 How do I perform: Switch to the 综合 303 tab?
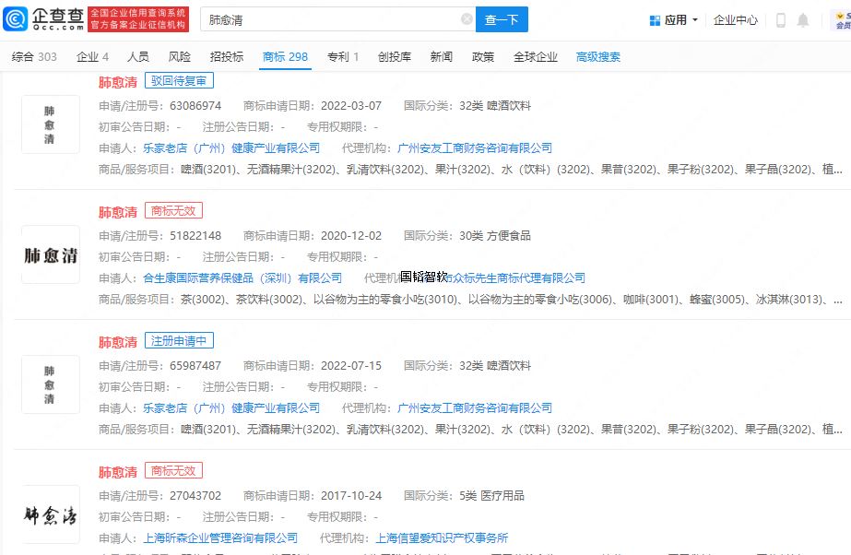point(33,56)
